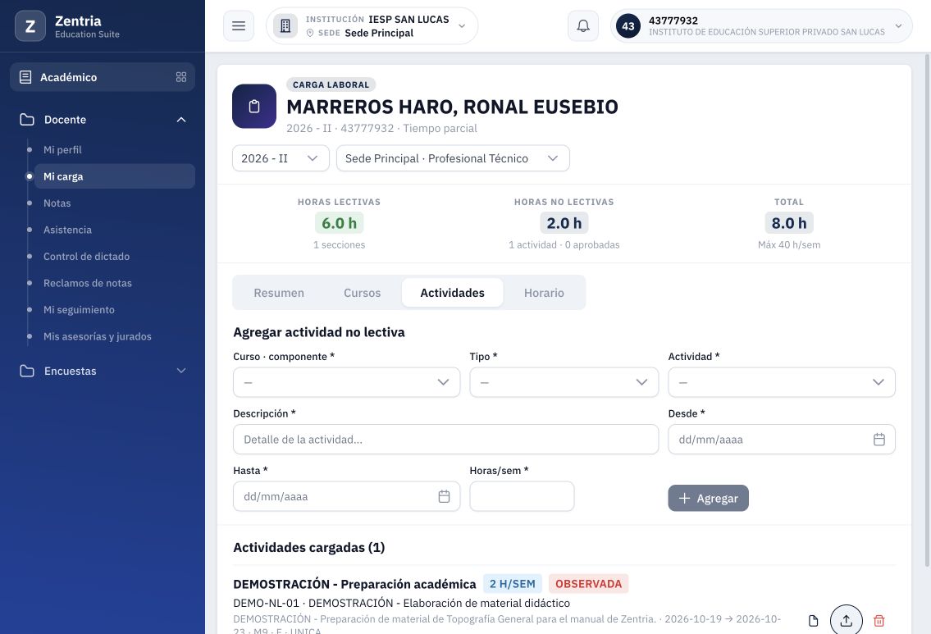931x634 pixels.
Task: Expand the 2026 - II period dropdown
Action: point(281,158)
